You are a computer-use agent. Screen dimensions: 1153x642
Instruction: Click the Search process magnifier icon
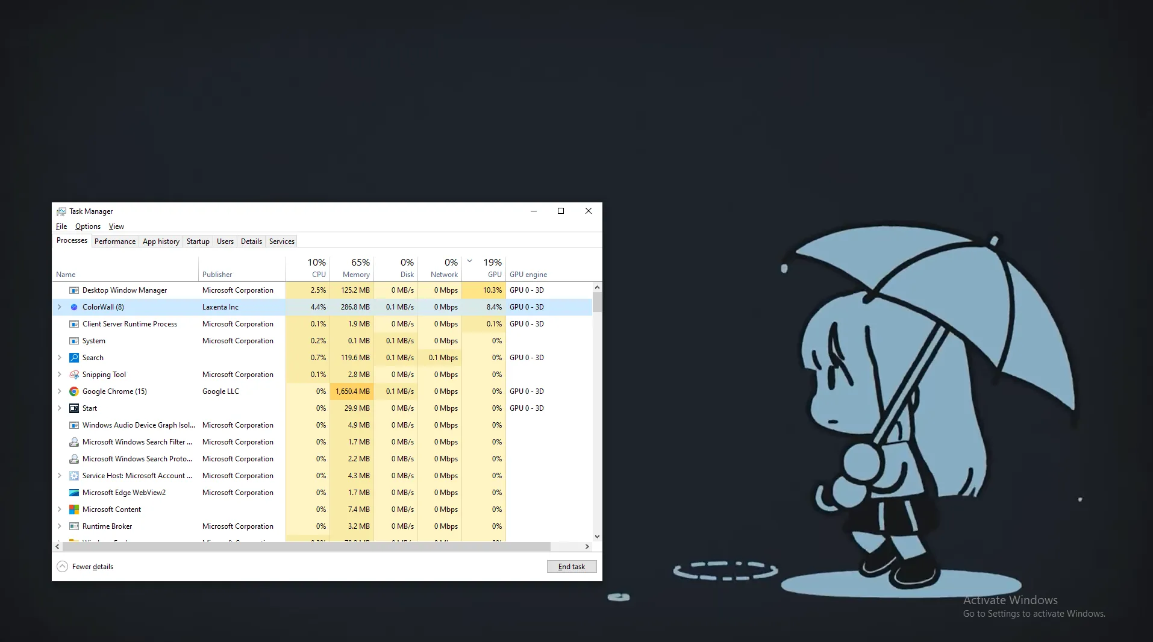click(x=74, y=358)
